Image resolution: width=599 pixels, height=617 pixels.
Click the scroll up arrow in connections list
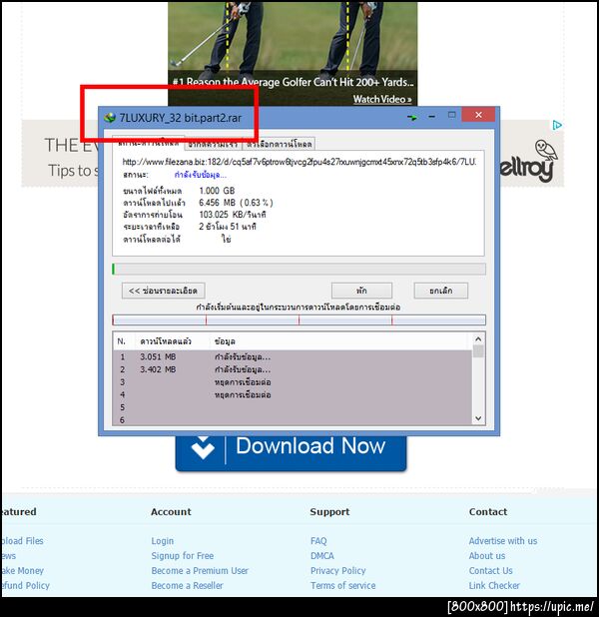click(x=478, y=339)
